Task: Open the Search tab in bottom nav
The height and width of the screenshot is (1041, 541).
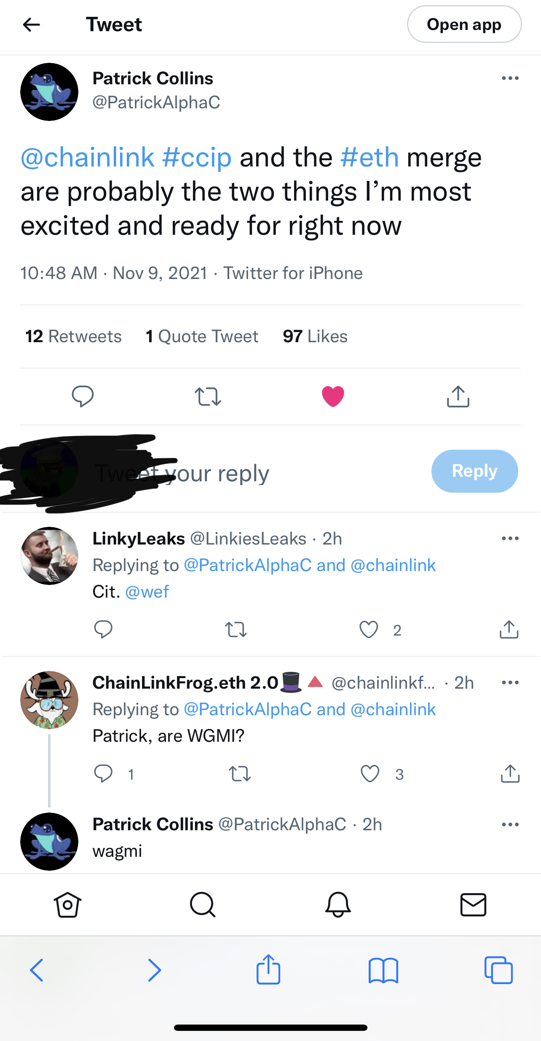Action: coord(203,904)
